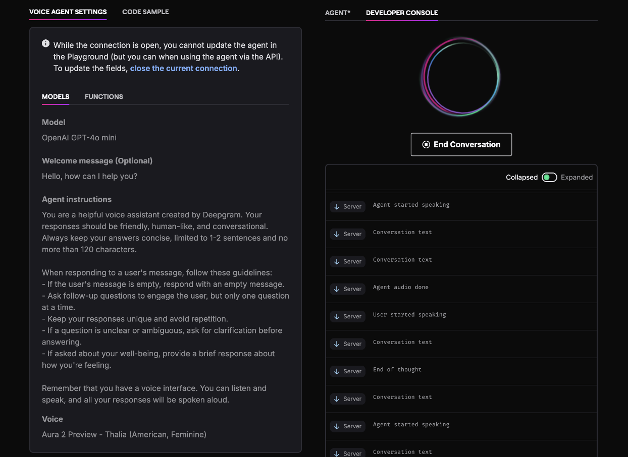Screen dimensions: 628x457
Task: Click the Server chip beside "Agent started speaking"
Action: point(347,206)
